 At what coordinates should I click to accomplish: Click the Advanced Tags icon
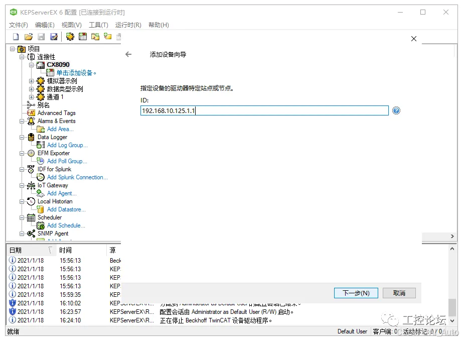coord(31,112)
